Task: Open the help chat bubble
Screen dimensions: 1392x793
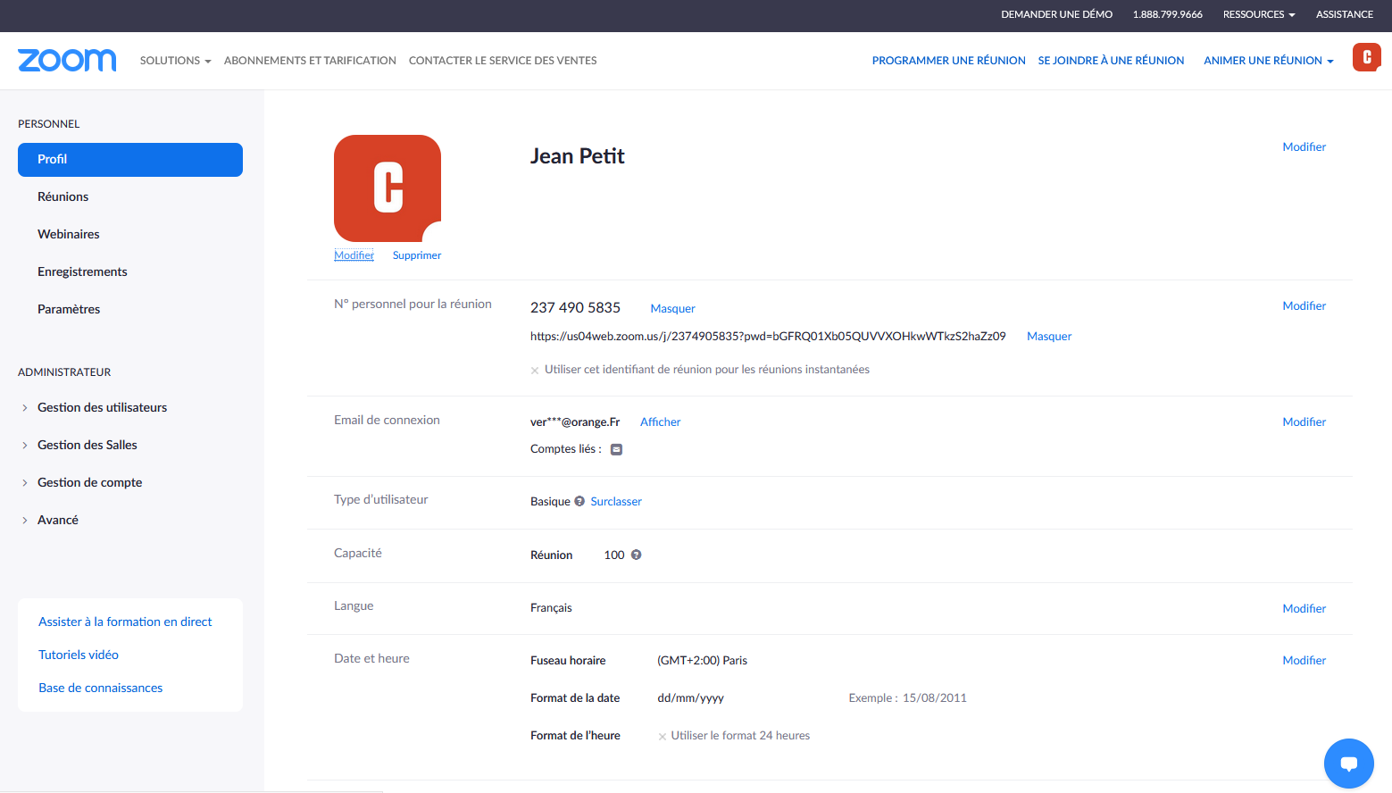Action: click(1349, 764)
